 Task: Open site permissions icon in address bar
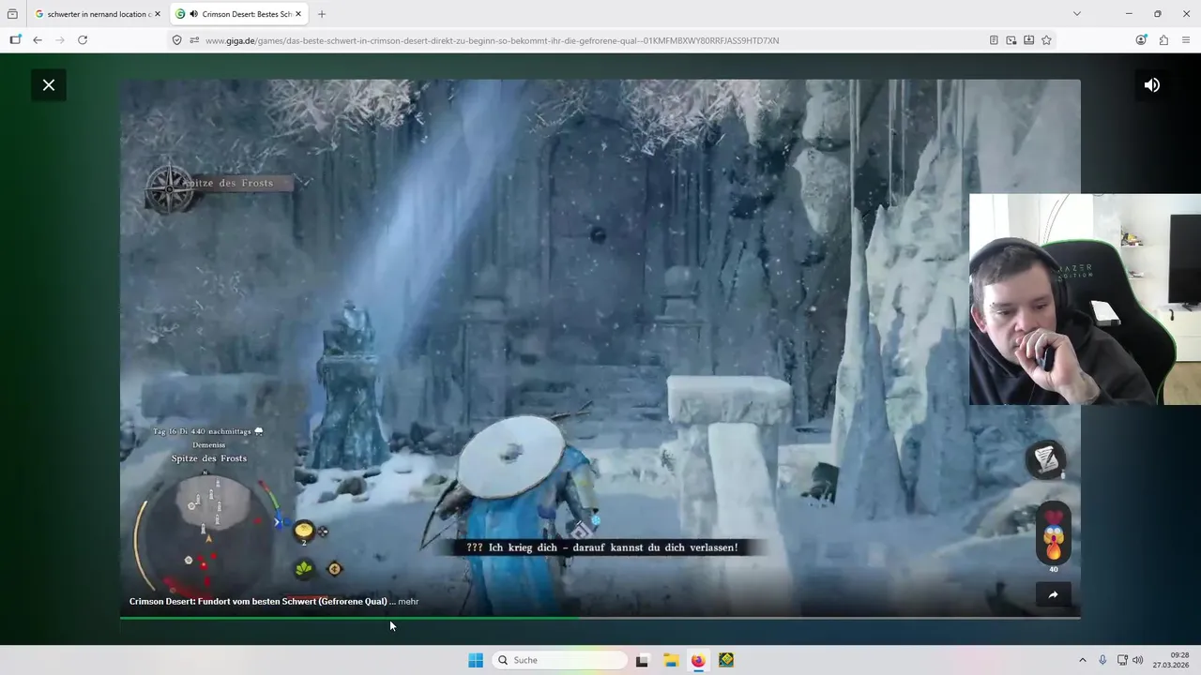click(194, 40)
